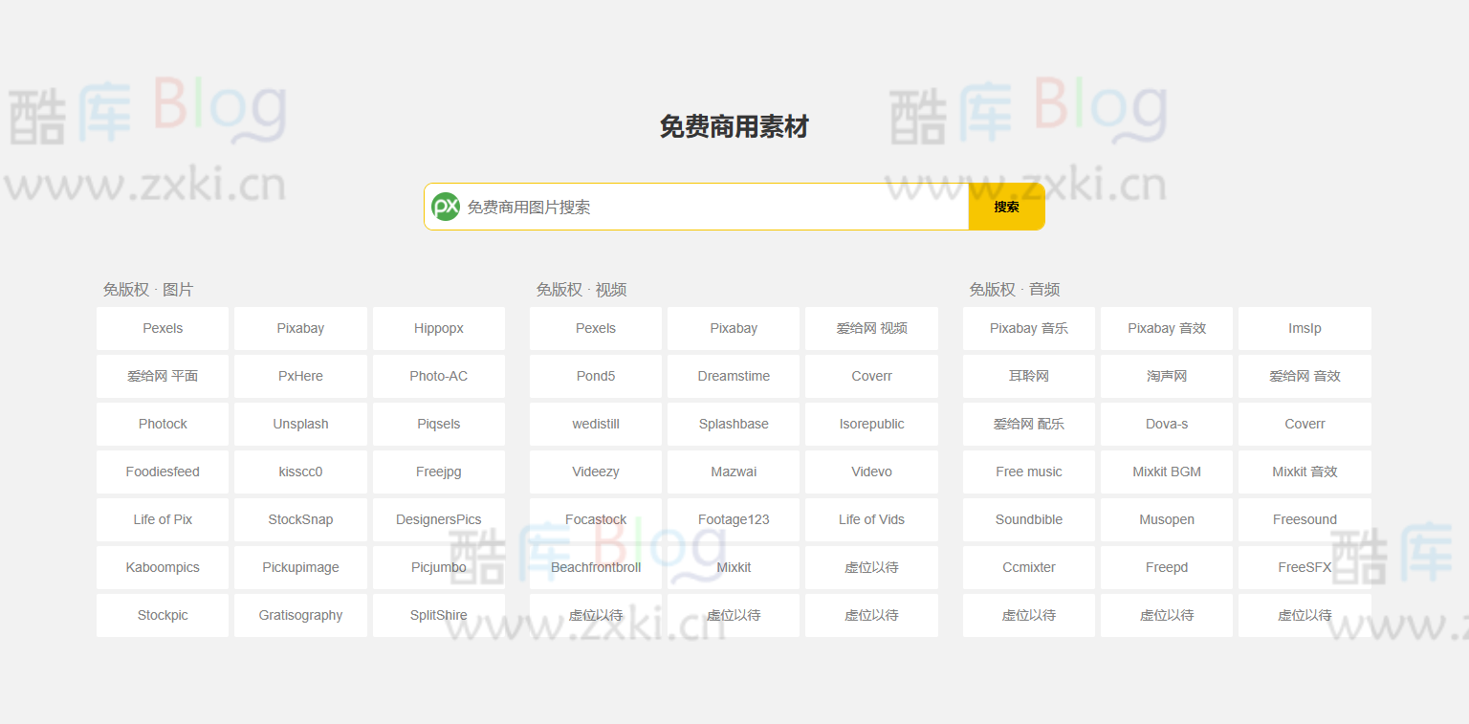Click inside the 免费商用图片搜索 search field
Image resolution: width=1469 pixels, height=724 pixels.
698,206
